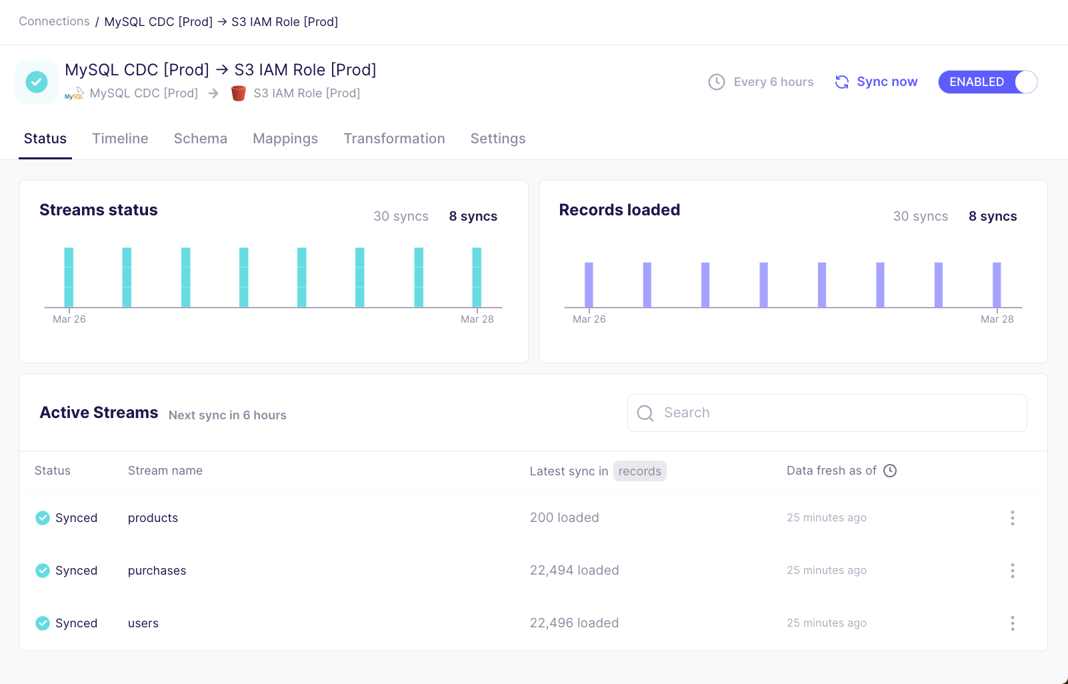This screenshot has height=684, width=1068.
Task: Open the more options menu for purchases
Action: pos(1012,571)
